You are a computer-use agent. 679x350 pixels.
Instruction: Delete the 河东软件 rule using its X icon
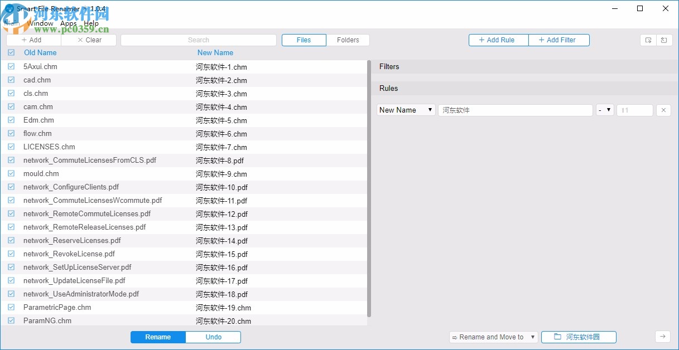coord(663,110)
